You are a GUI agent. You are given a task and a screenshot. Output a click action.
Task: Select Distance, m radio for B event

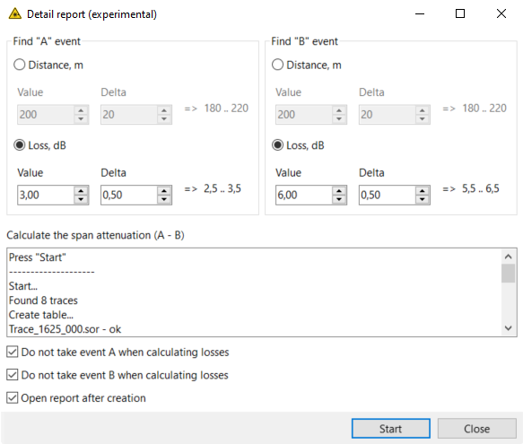[277, 65]
